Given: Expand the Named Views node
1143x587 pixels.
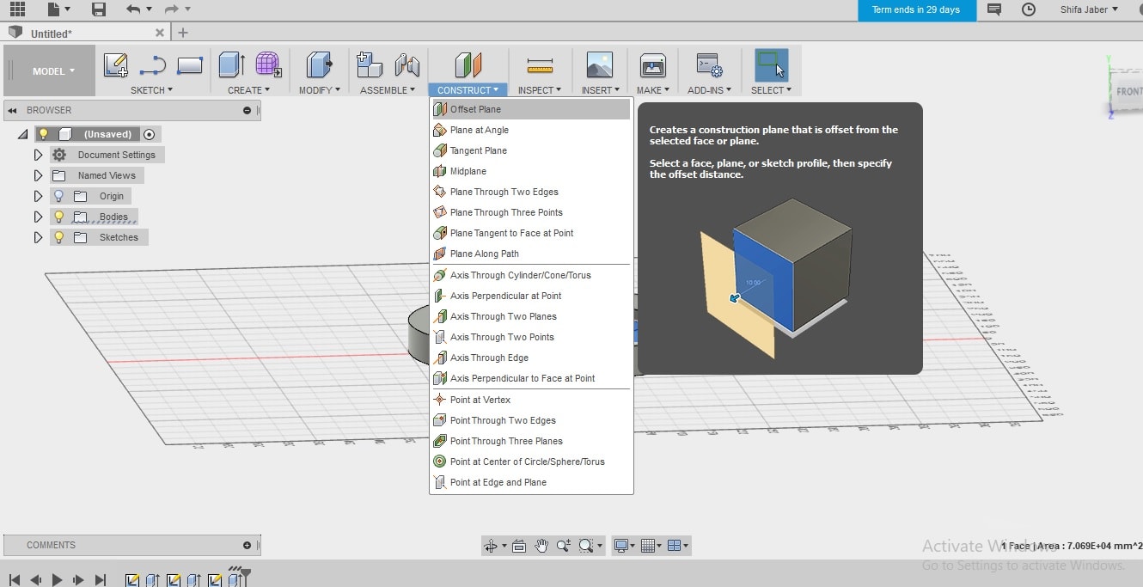Looking at the screenshot, I should pyautogui.click(x=38, y=175).
